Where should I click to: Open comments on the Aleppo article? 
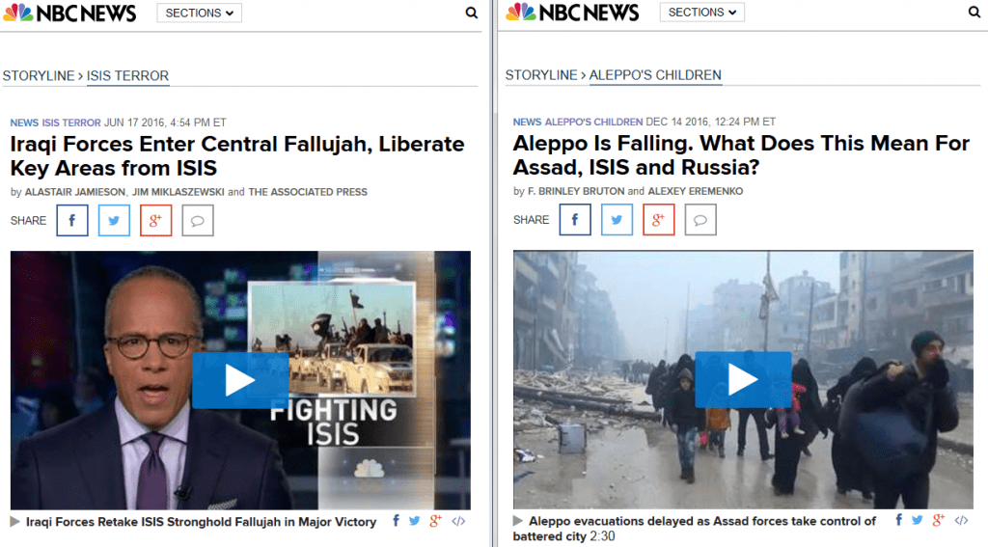pos(700,220)
